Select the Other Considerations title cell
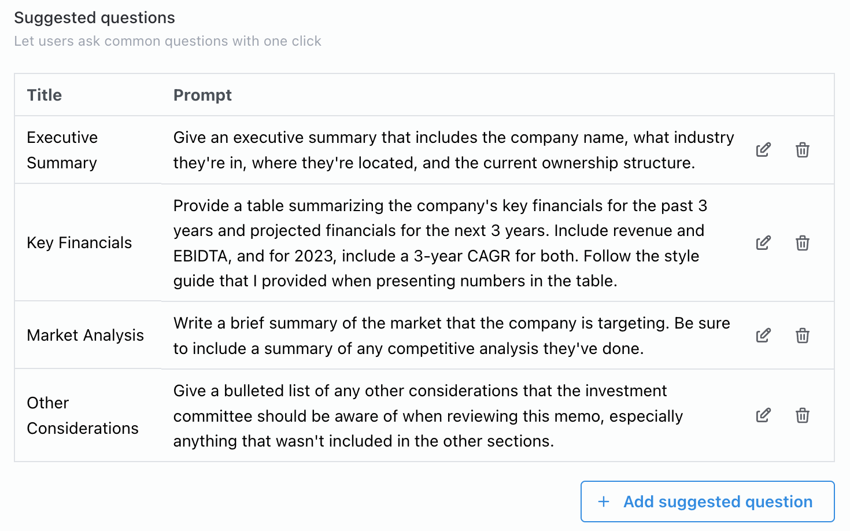 point(83,415)
